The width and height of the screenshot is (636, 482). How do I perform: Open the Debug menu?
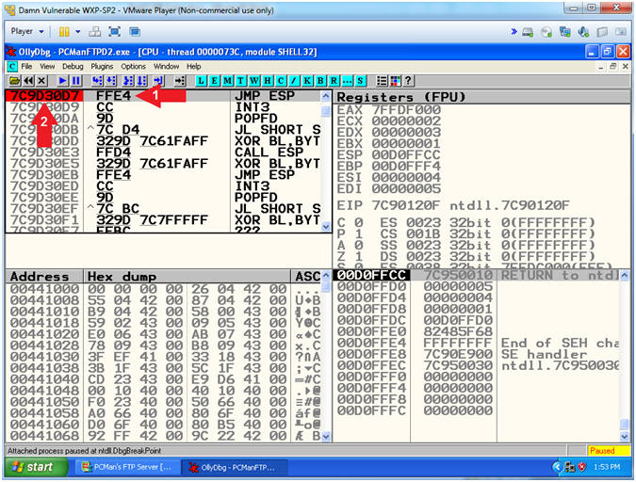[73, 67]
